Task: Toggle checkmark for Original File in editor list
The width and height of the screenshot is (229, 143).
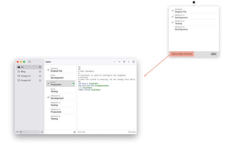Action: coord(48,70)
